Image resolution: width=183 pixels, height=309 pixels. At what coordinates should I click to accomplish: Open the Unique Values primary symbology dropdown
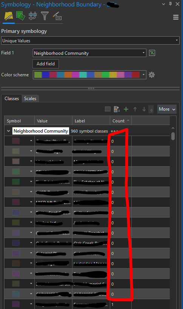(90, 40)
